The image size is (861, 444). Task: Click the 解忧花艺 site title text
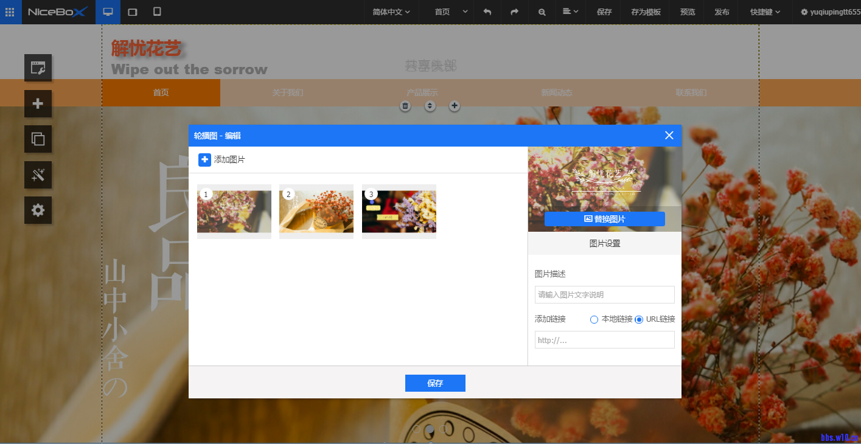(146, 47)
